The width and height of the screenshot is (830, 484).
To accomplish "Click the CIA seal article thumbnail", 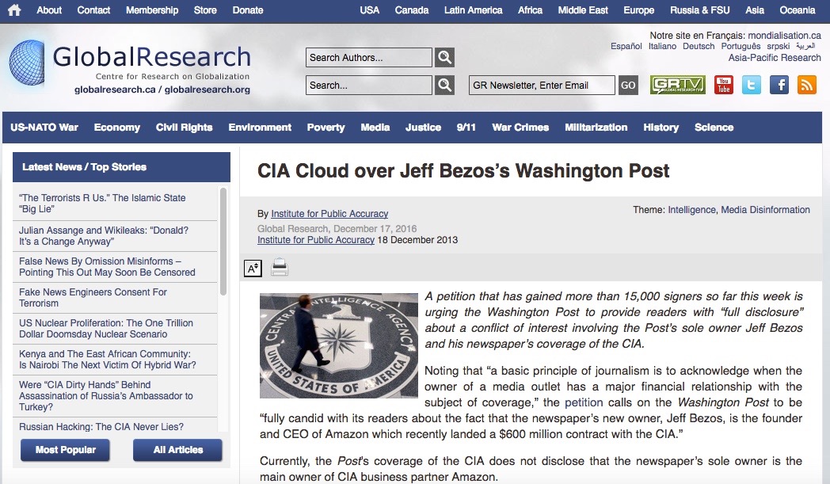I will click(339, 345).
